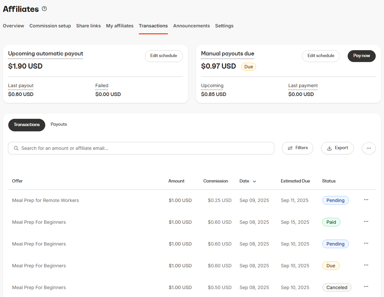
Task: Go to the Announcements tab
Action: [x=191, y=26]
